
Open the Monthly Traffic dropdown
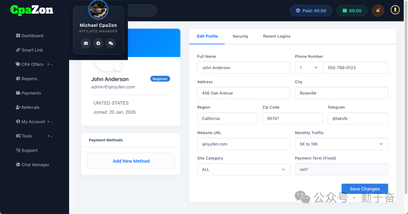[x=342, y=144]
